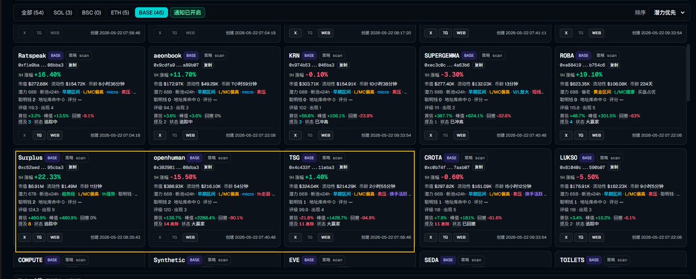The image size is (696, 279).
Task: Click the openhuman -15.50% change value
Action: (182, 176)
